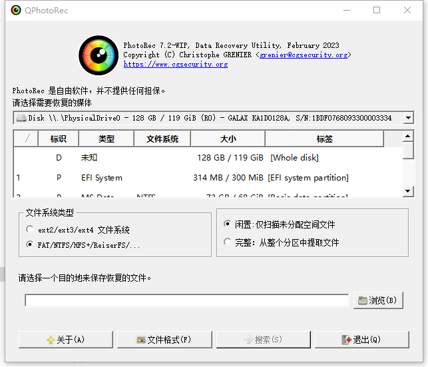Choose 完整 extract from whole partition
This screenshot has width=428, height=367.
coord(228,242)
